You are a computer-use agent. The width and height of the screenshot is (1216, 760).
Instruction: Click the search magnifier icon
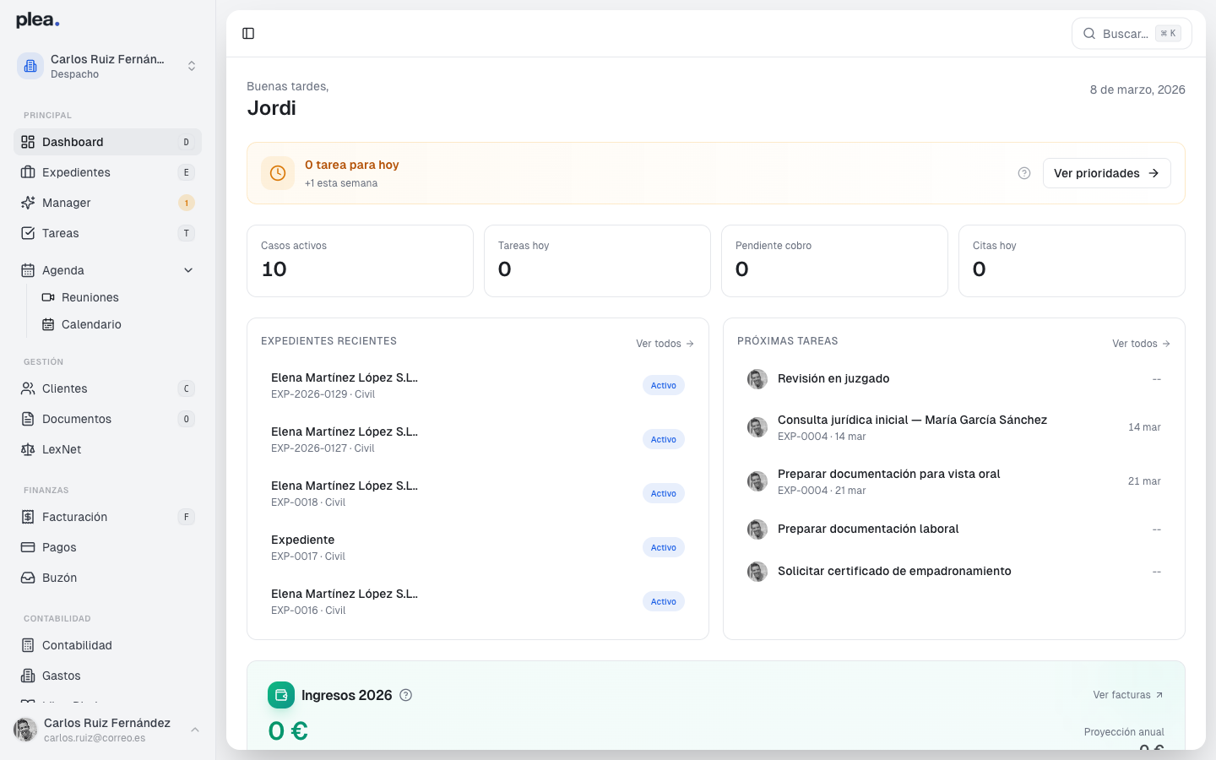tap(1089, 34)
